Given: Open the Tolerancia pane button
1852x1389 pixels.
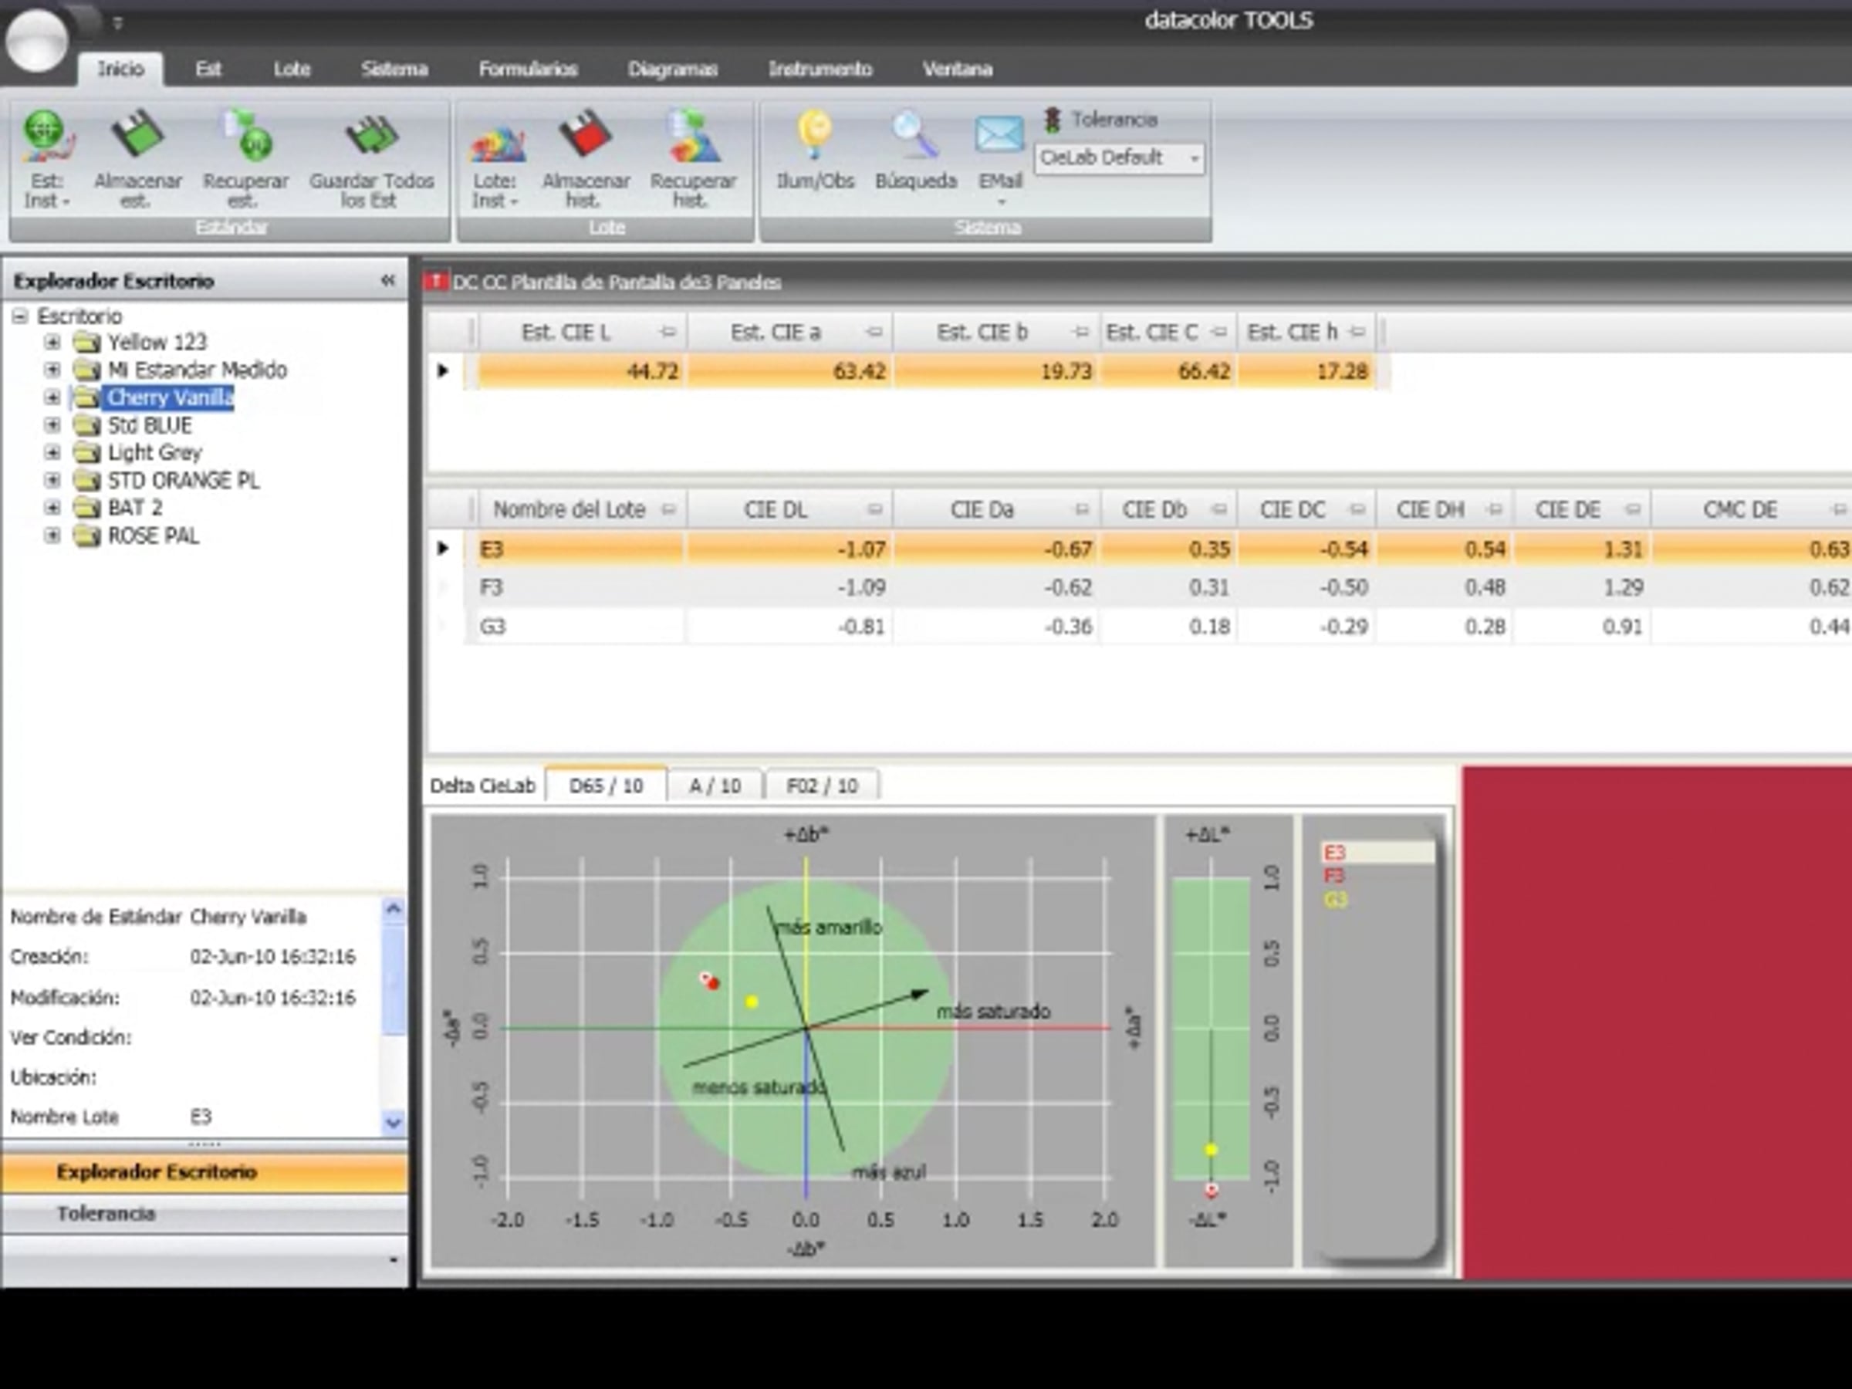Looking at the screenshot, I should click(106, 1214).
